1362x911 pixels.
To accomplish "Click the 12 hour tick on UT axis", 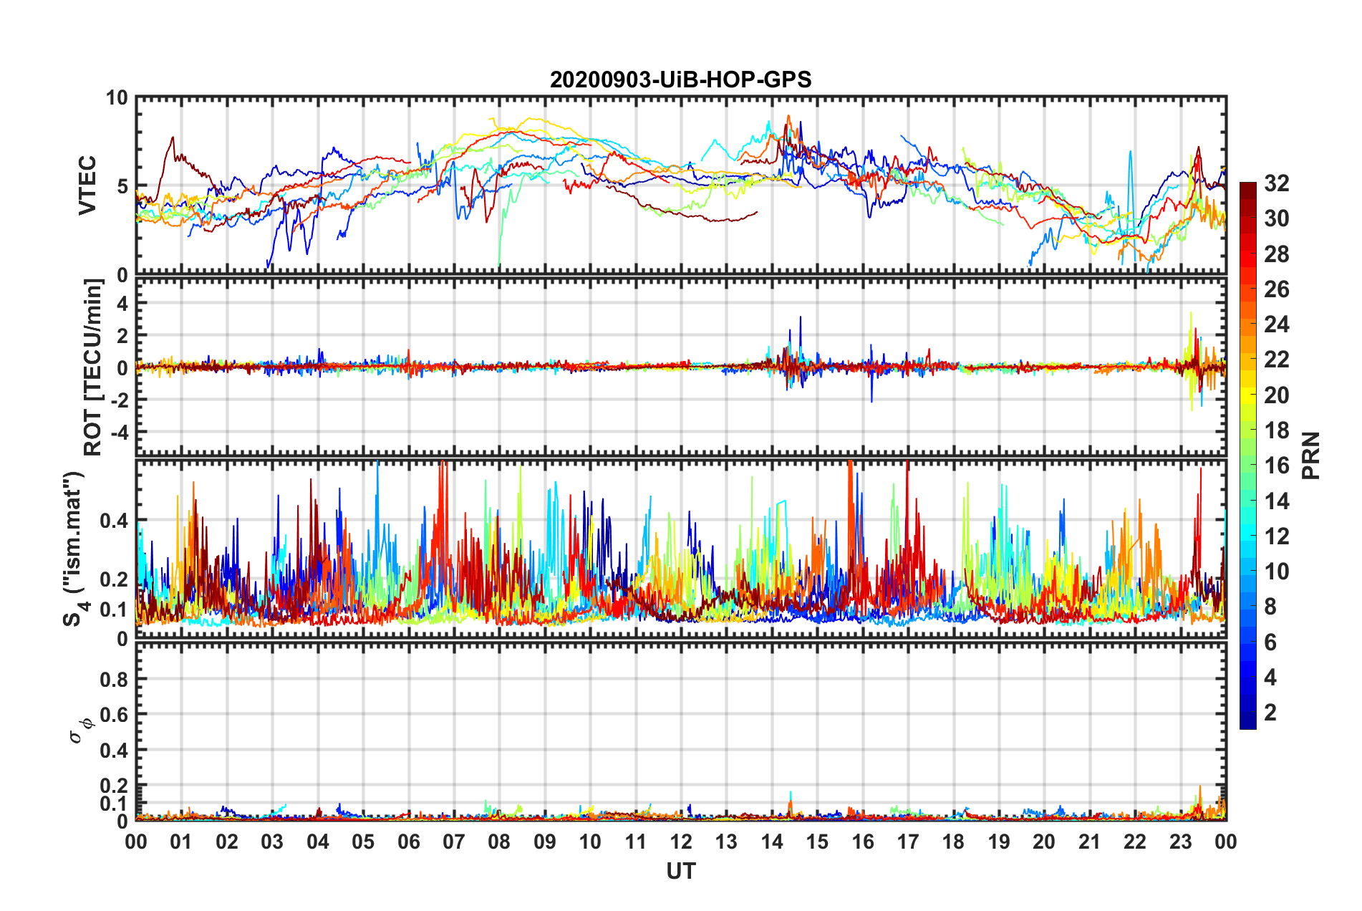I will (681, 842).
